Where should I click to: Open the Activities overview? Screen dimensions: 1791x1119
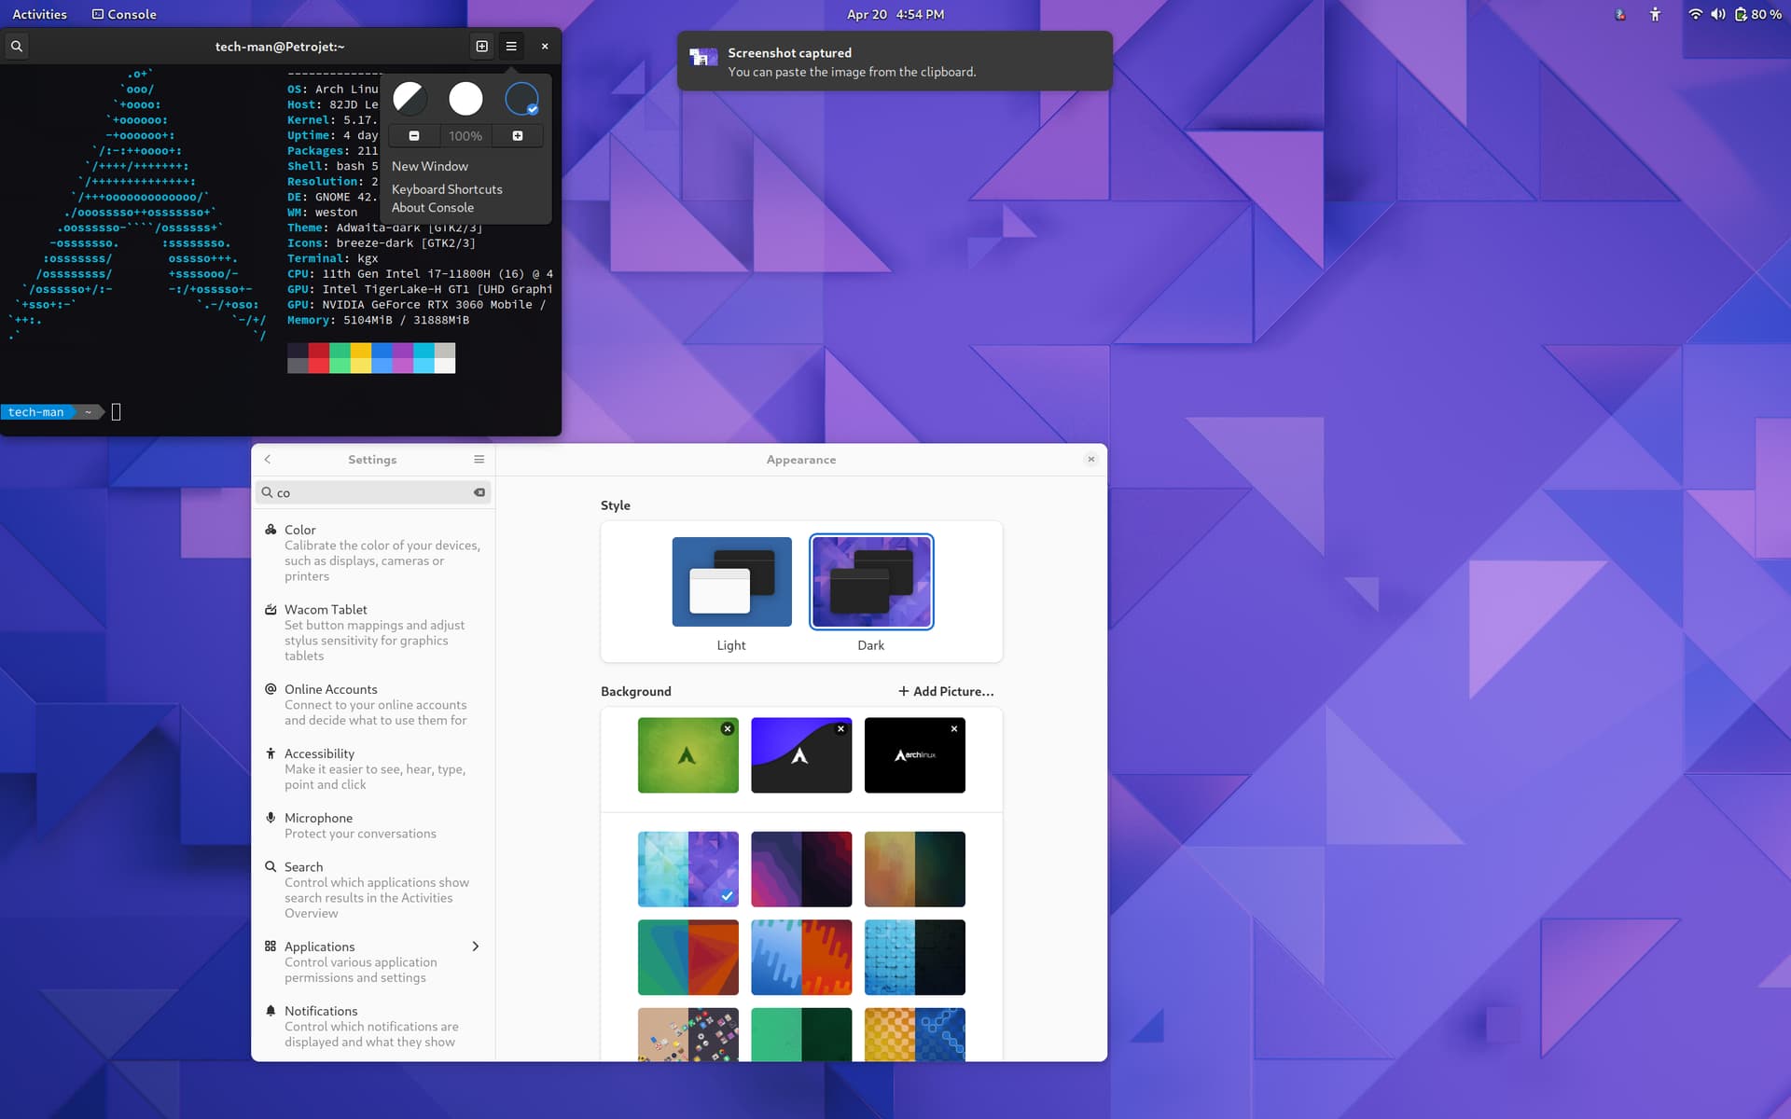pyautogui.click(x=39, y=14)
